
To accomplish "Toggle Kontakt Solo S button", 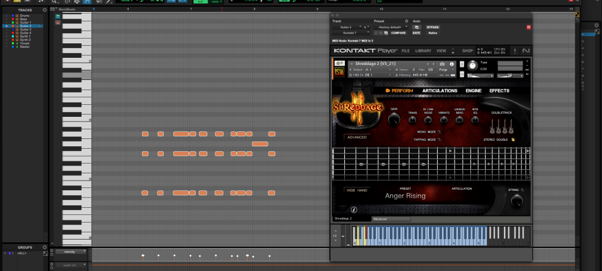I will pos(462,64).
